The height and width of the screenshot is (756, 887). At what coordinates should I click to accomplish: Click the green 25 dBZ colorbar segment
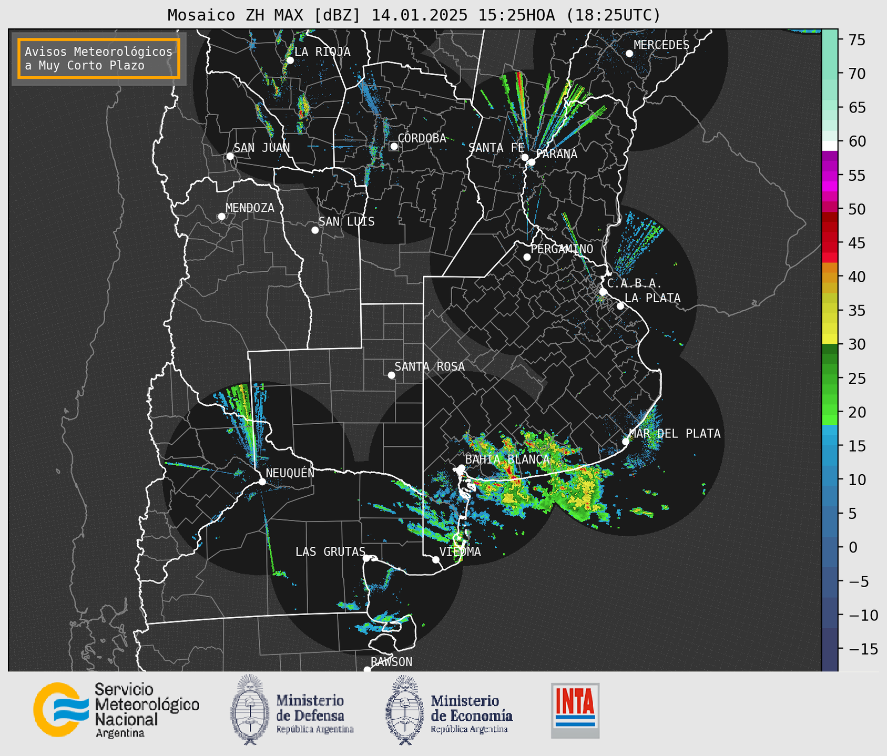830,379
